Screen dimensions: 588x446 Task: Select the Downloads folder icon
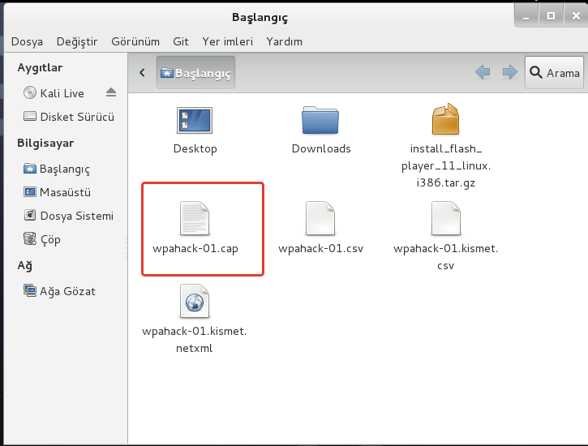320,120
